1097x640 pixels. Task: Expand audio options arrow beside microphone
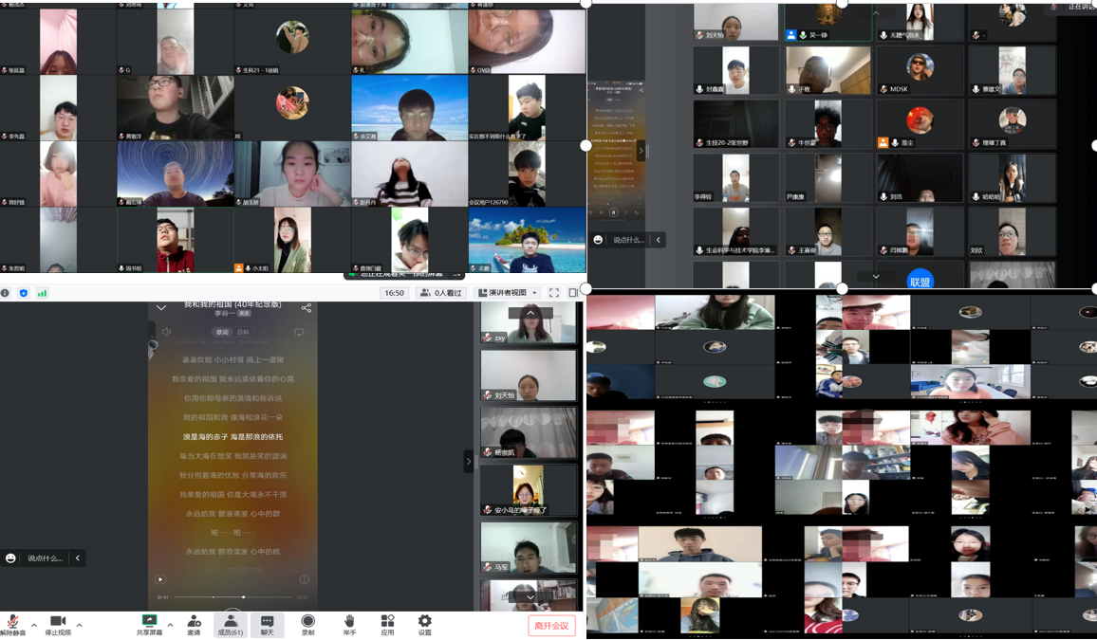(34, 625)
